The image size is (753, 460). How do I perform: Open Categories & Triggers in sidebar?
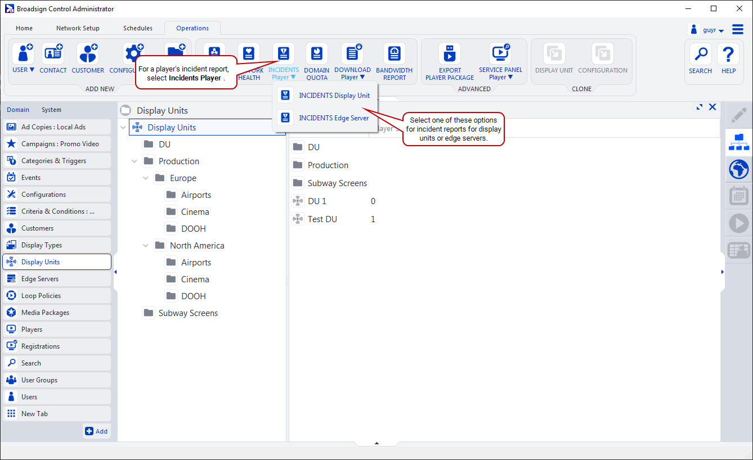pos(57,161)
